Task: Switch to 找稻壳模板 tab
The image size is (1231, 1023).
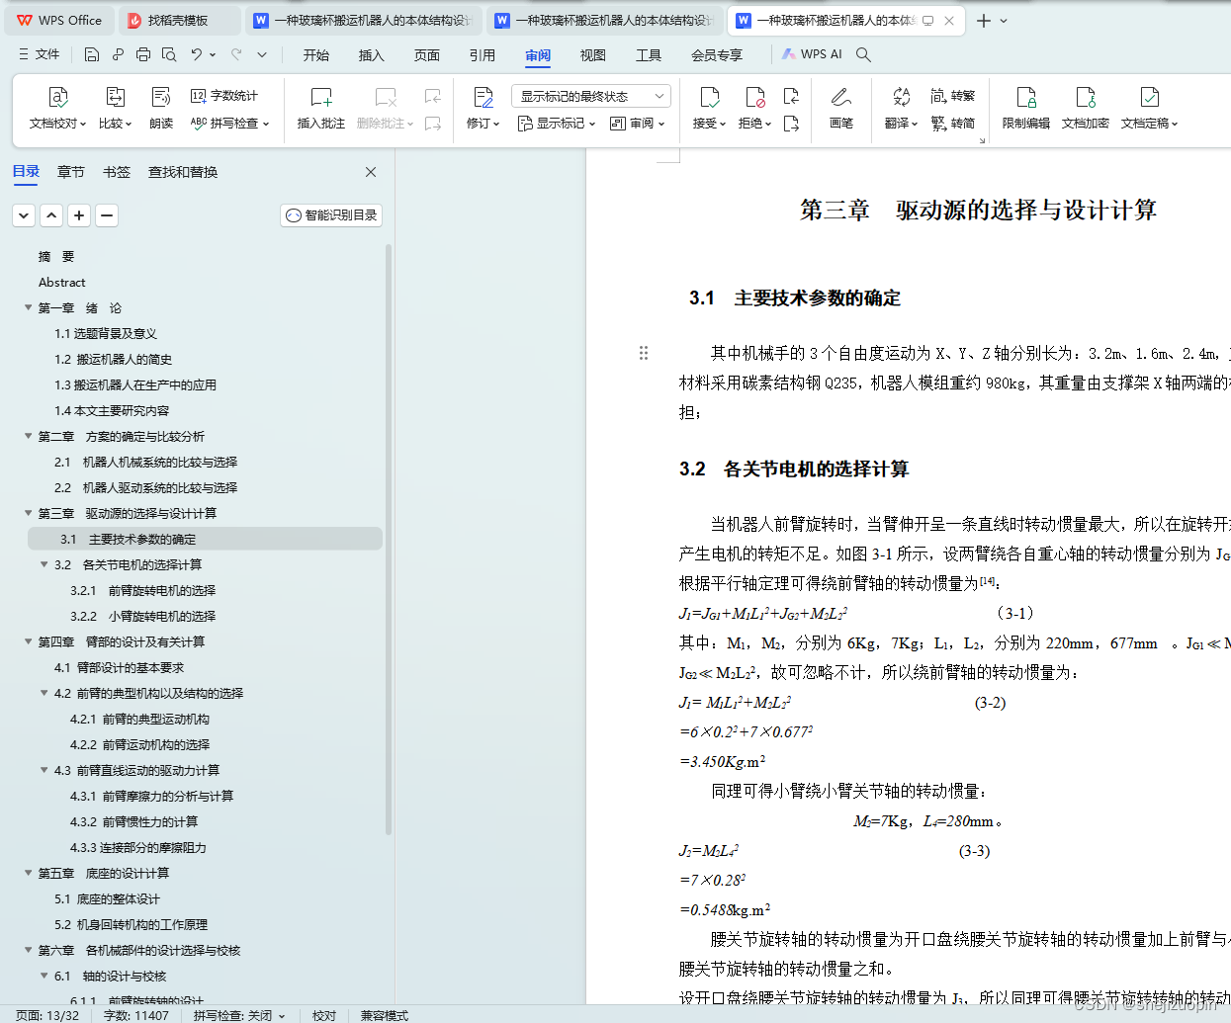Action: click(178, 21)
